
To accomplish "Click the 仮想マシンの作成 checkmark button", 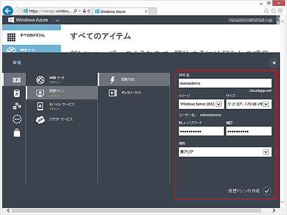I will [267, 191].
